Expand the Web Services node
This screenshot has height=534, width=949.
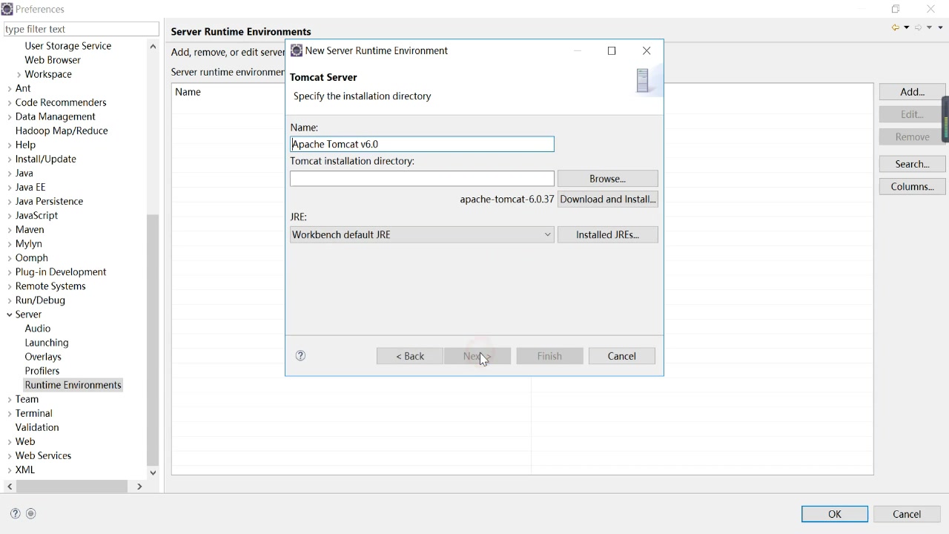point(10,455)
